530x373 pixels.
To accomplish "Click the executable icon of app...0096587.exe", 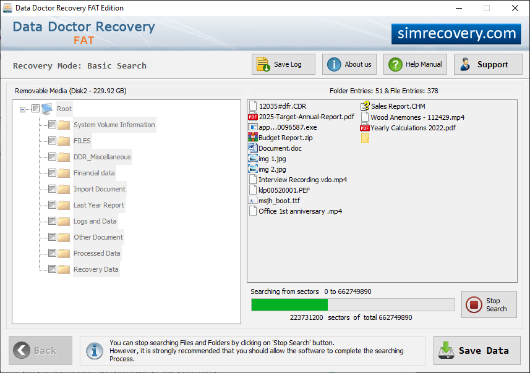I will point(253,127).
